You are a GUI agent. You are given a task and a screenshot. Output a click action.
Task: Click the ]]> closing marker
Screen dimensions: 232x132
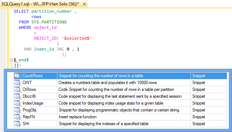[18, 65]
